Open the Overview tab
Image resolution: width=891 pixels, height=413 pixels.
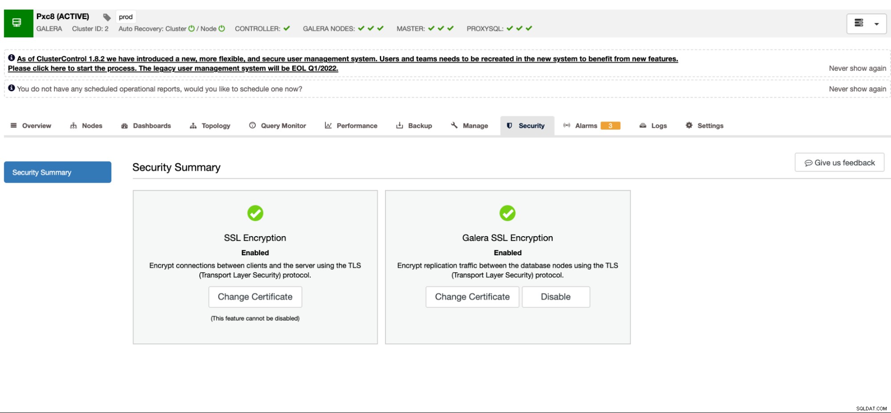pos(31,126)
